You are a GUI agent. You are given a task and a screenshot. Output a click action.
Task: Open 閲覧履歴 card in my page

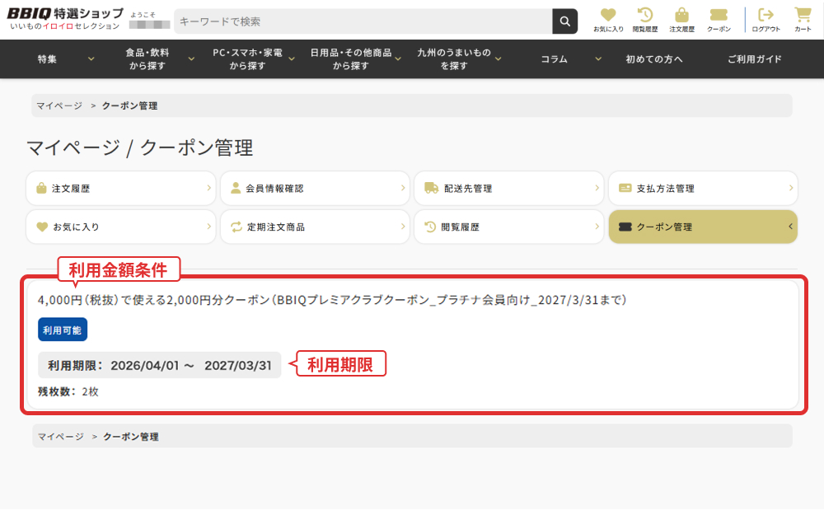[508, 227]
